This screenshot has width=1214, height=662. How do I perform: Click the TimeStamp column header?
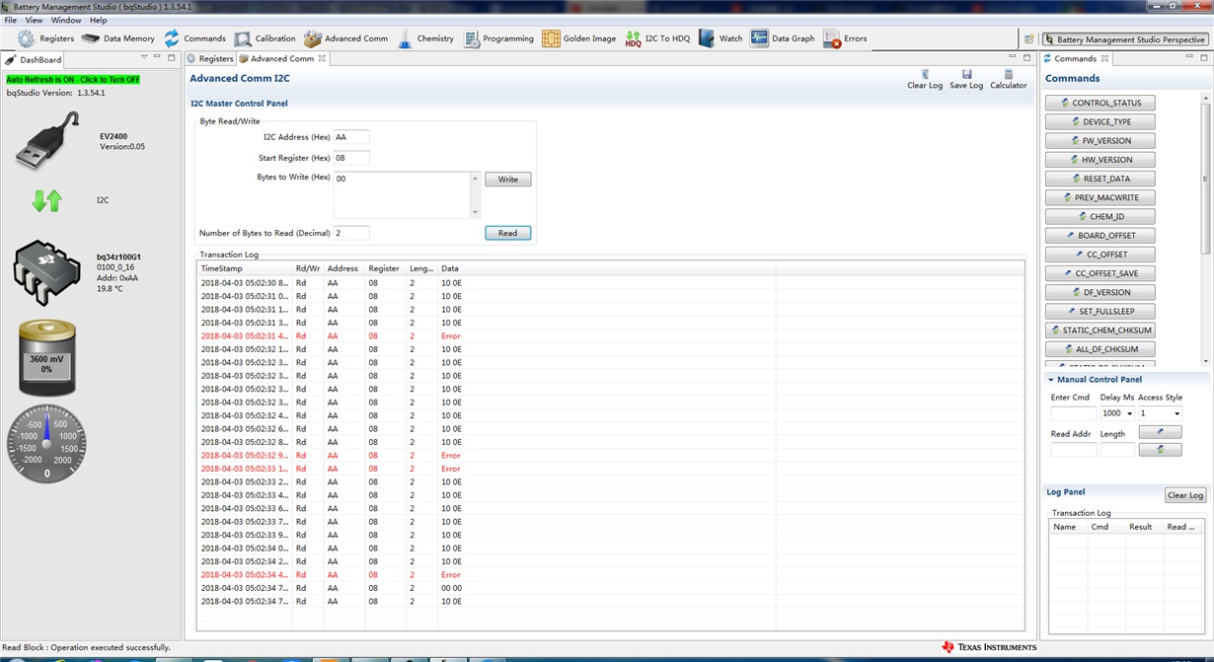(244, 268)
